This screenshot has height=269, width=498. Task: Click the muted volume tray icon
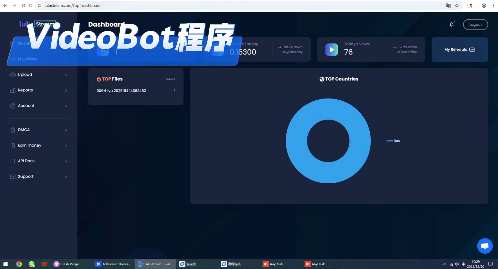tap(457, 264)
